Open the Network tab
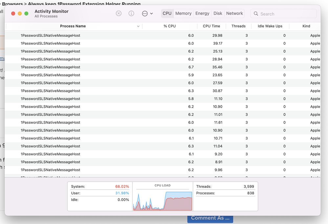This screenshot has width=328, height=224. 234,13
